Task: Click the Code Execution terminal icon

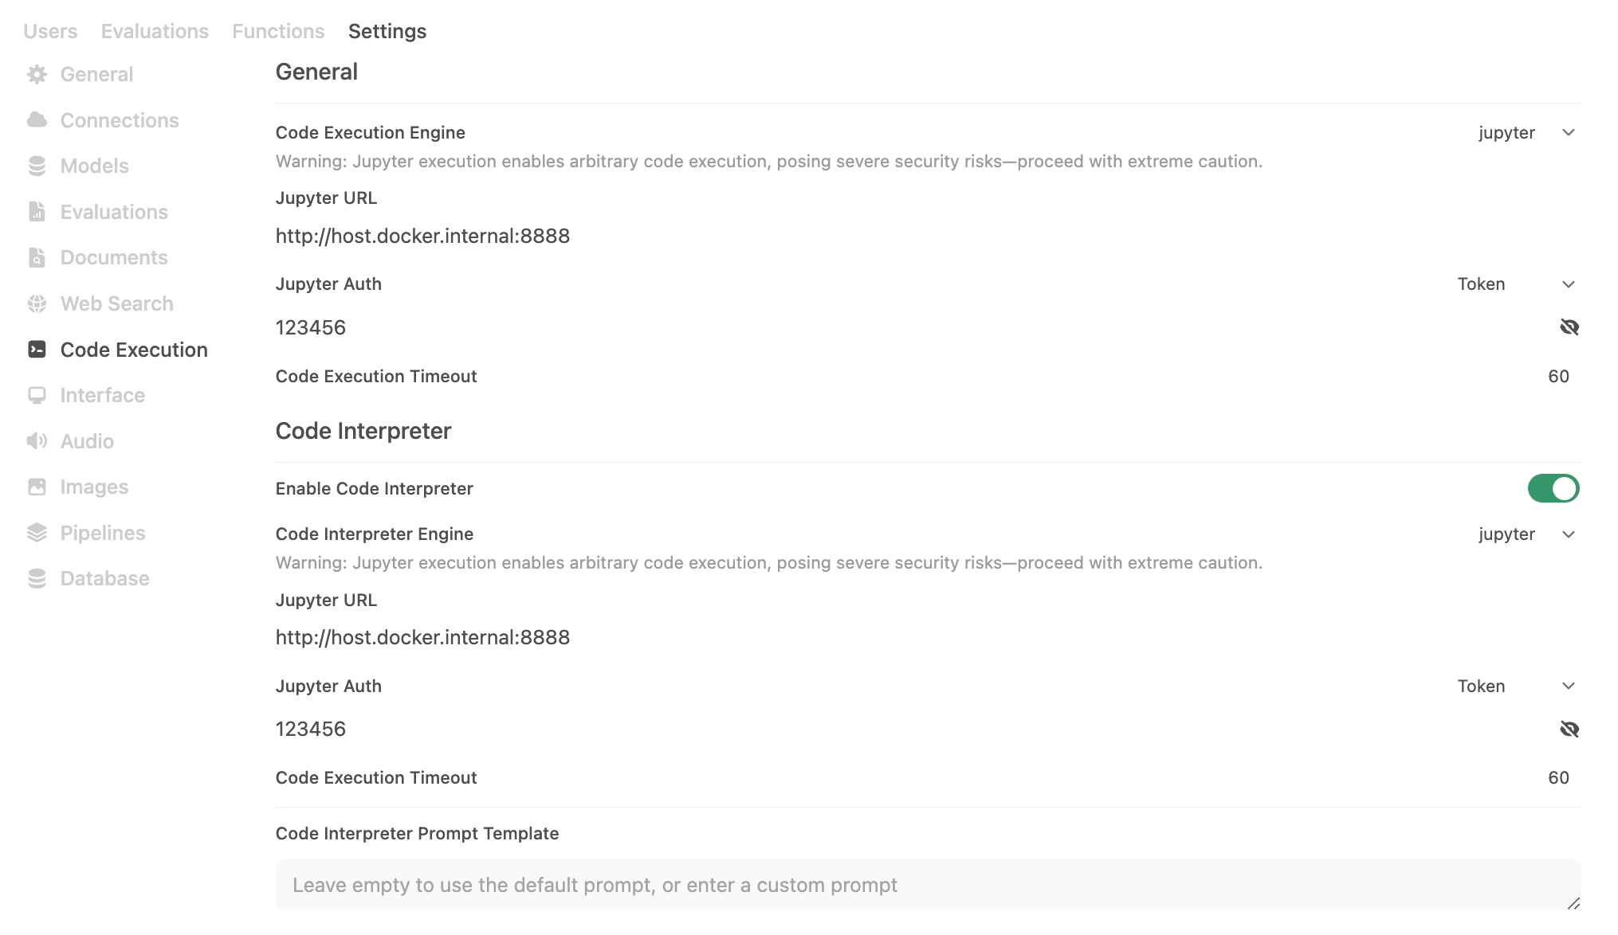Action: [37, 349]
